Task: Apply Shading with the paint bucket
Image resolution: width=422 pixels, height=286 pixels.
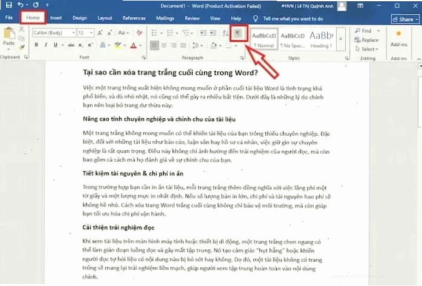Action: click(213, 45)
